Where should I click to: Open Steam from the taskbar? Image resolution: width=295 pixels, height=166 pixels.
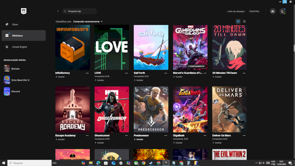pyautogui.click(x=151, y=163)
